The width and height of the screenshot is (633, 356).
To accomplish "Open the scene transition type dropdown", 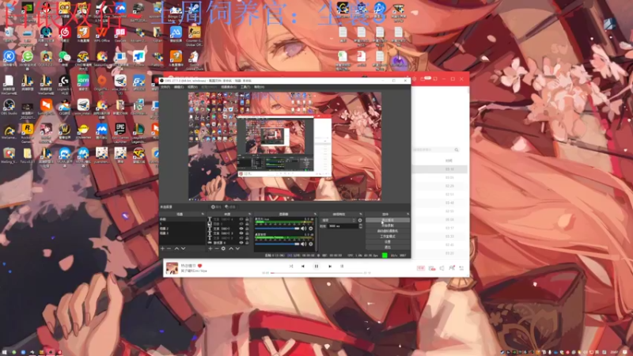I will (x=339, y=221).
